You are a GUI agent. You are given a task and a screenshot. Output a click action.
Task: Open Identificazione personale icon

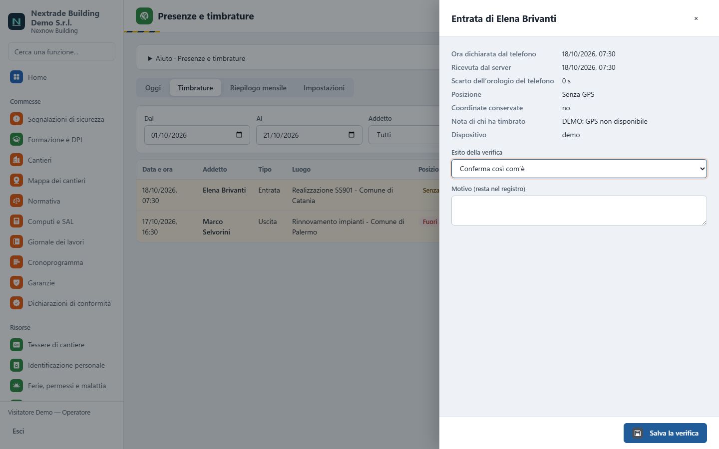coord(16,365)
